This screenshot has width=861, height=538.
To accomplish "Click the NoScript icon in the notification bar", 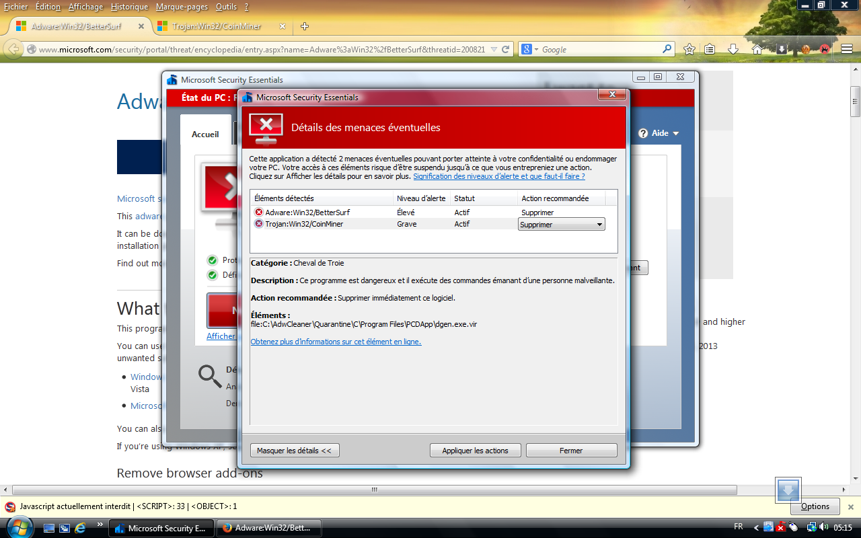I will click(x=10, y=506).
